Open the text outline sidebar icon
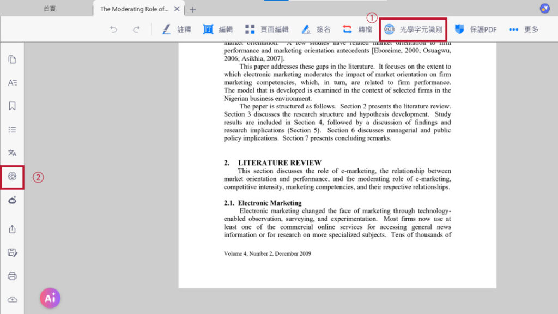 tap(12, 83)
